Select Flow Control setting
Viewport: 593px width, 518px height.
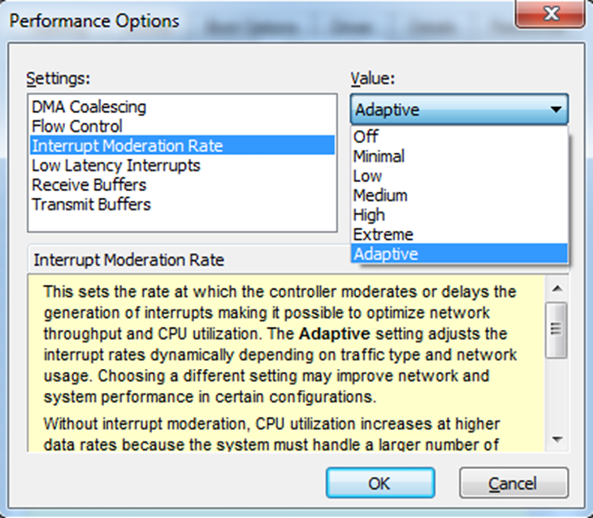182,126
